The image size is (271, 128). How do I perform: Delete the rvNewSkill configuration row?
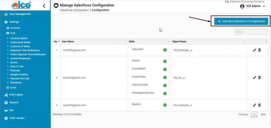click(x=259, y=50)
